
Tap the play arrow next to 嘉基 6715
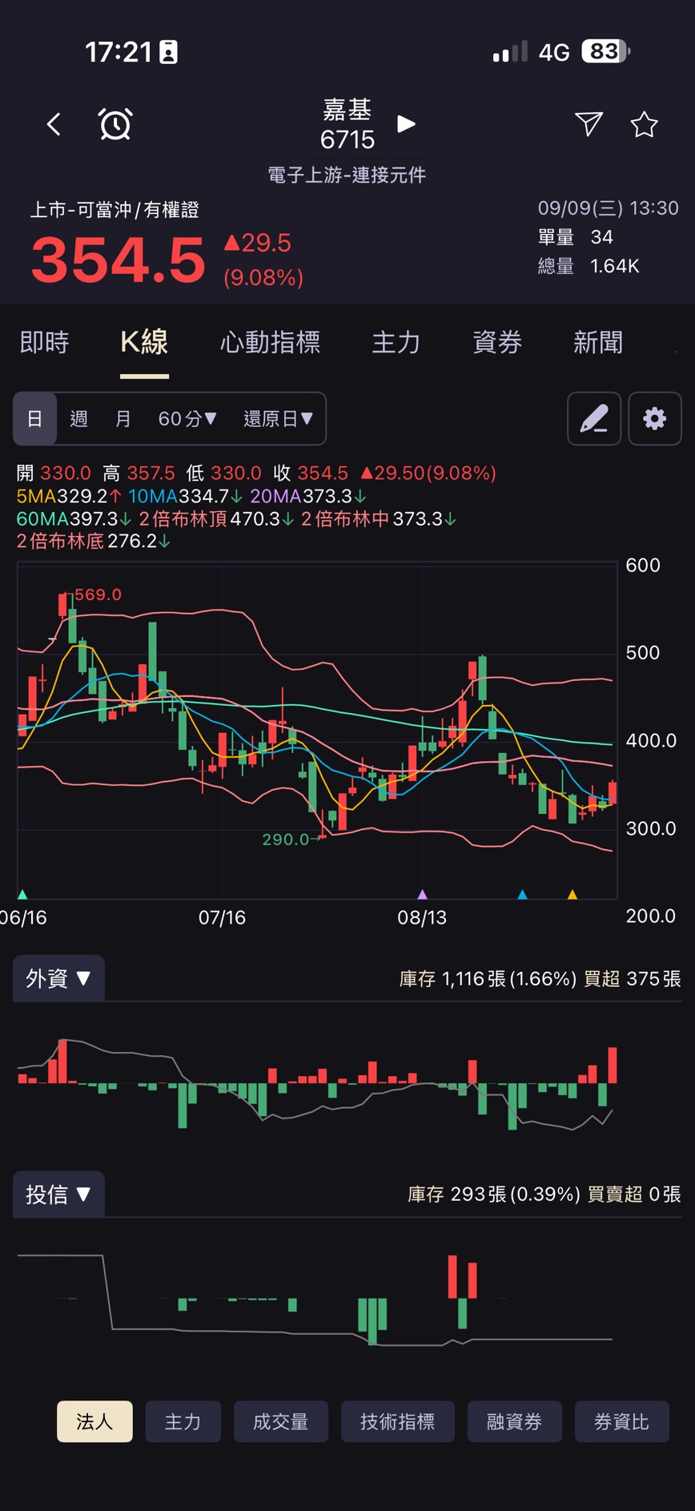pyautogui.click(x=406, y=124)
